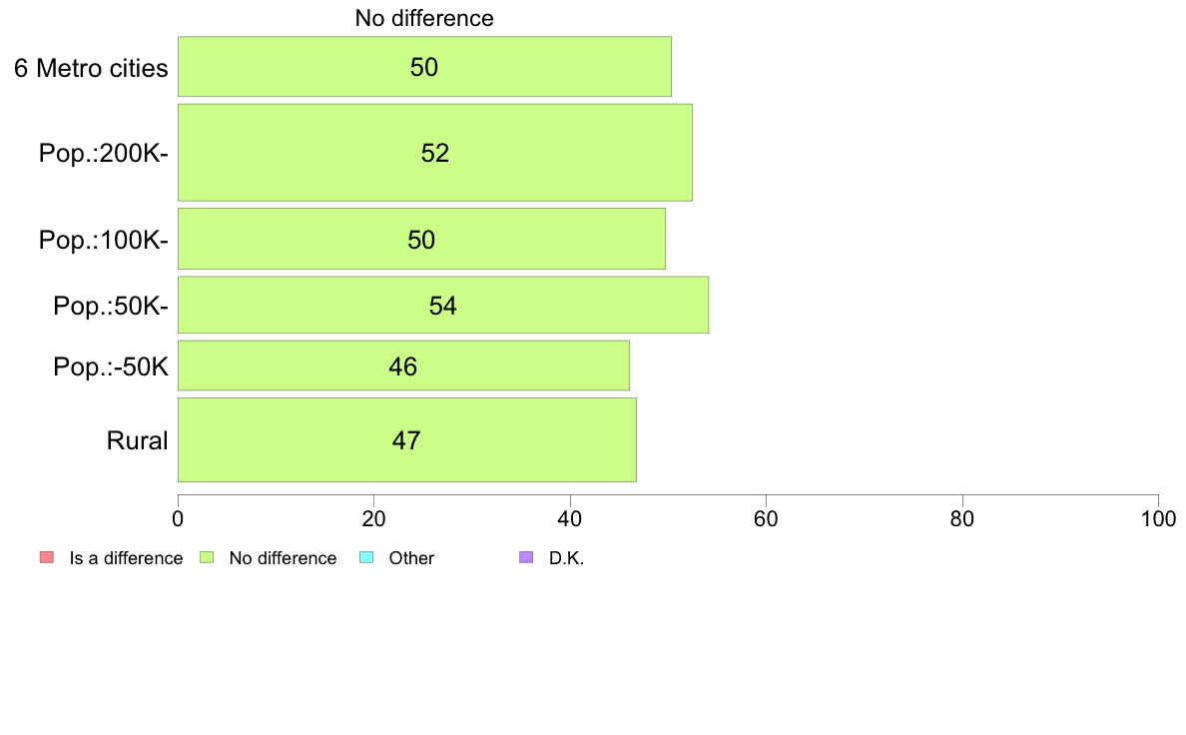This screenshot has height=735, width=1186.
Task: Select the Pop.:200K- bar showing 52
Action: (435, 152)
